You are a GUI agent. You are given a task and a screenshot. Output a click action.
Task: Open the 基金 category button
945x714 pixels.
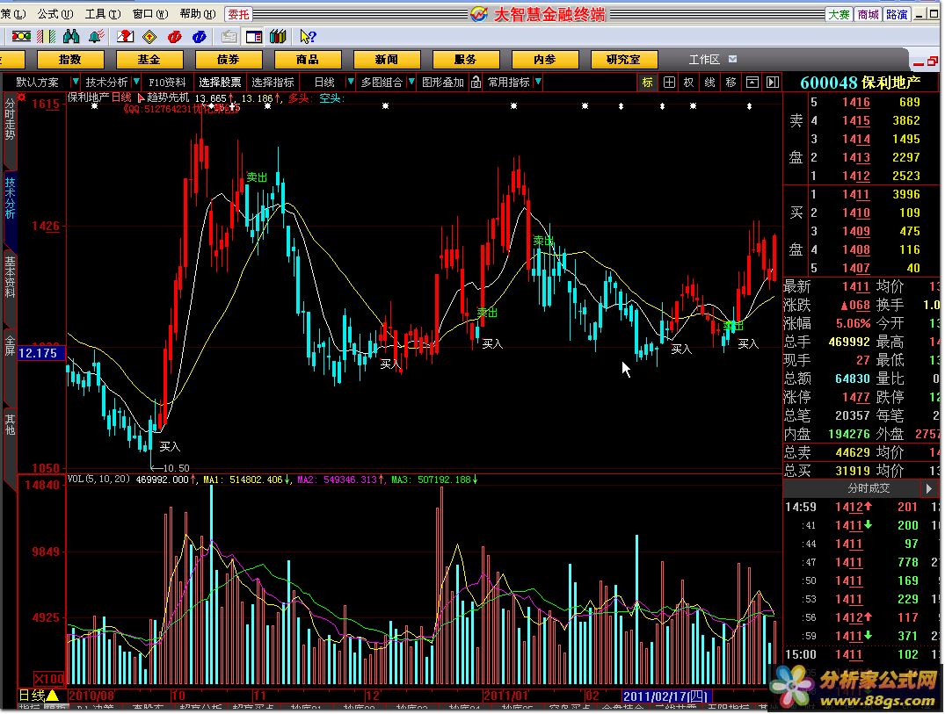[x=149, y=60]
